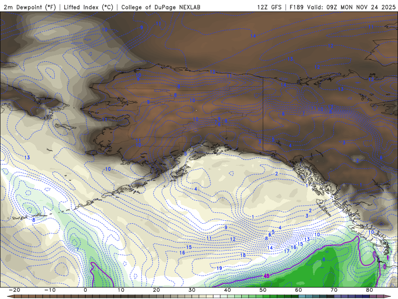Screen dimensions: 398x299
Task: Click the left arrow end of the color bar
Action: coord(10,297)
